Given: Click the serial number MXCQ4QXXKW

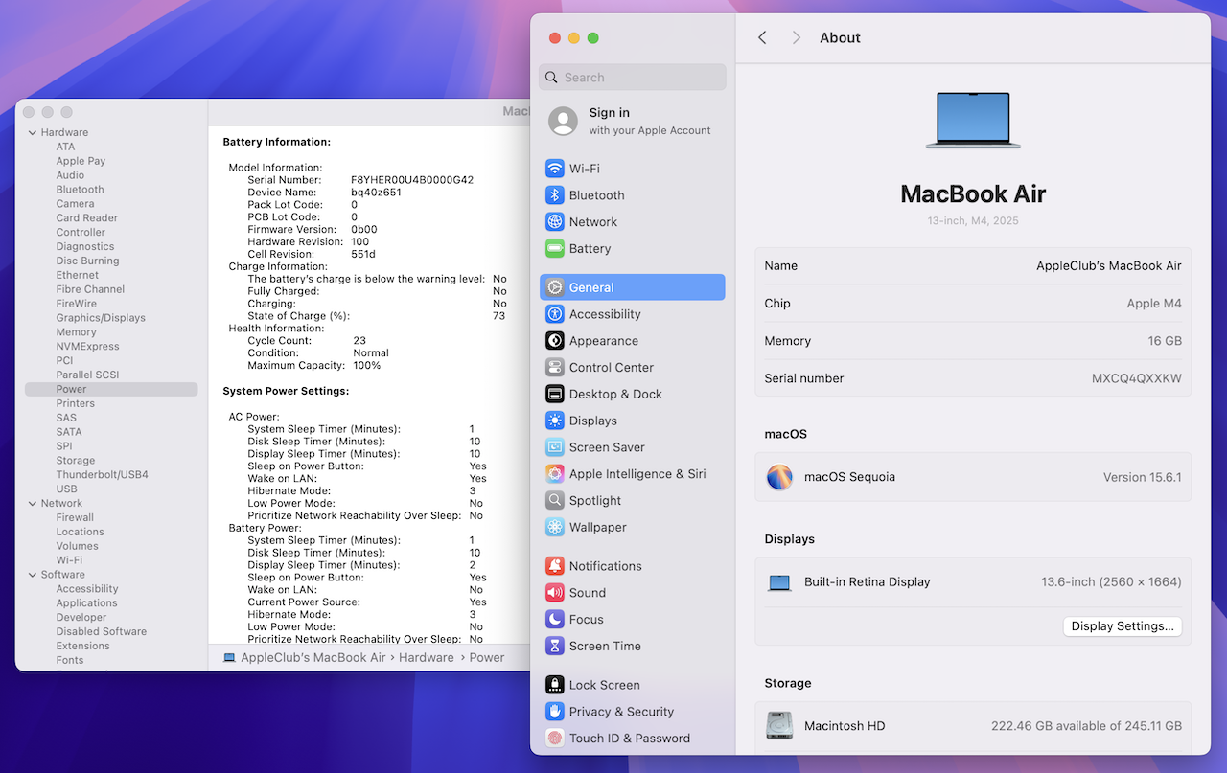Looking at the screenshot, I should pos(1137,378).
